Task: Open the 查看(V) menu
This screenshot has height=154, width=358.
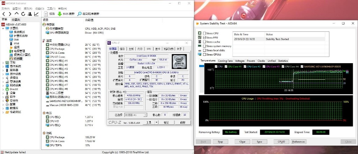Action: tap(16, 8)
